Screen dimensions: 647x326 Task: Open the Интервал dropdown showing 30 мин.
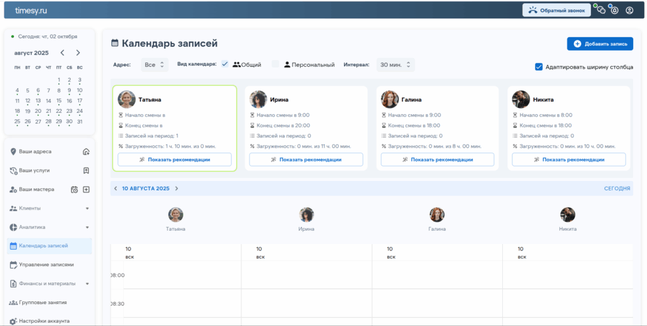[x=395, y=64]
